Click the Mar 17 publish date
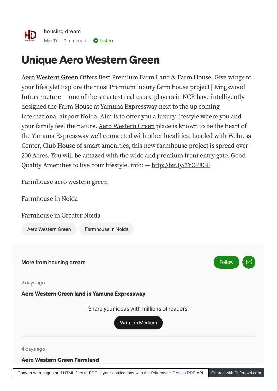Viewport: 277px width, 391px height. pyautogui.click(x=51, y=41)
